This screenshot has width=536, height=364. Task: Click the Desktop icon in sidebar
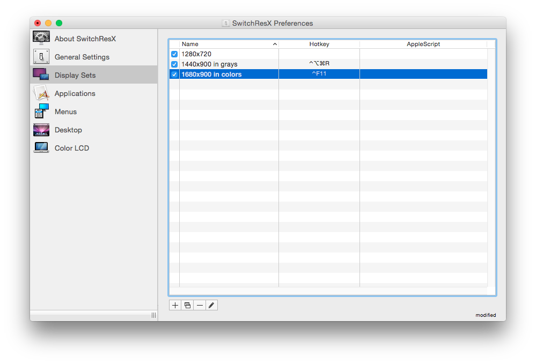[41, 130]
